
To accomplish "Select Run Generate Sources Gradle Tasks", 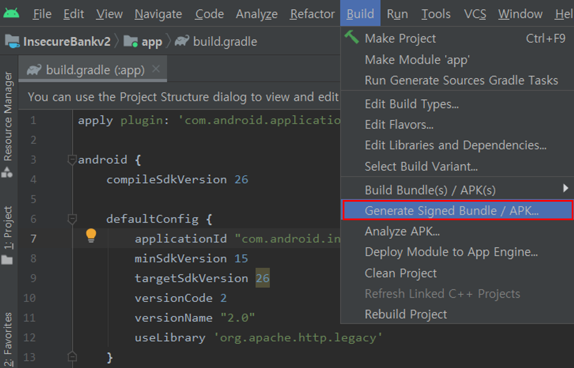I will click(x=457, y=80).
